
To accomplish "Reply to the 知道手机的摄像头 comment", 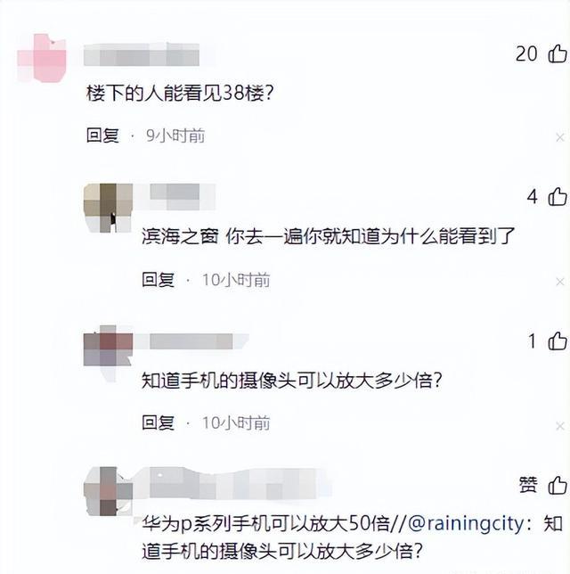I will (158, 422).
